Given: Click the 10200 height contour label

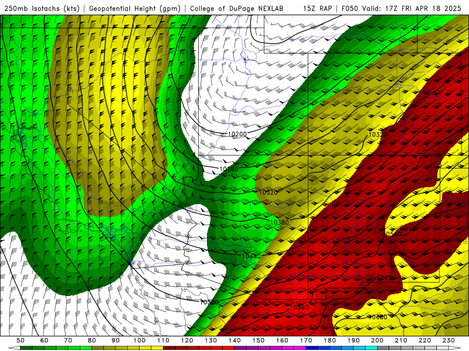Looking at the screenshot, I should 237,135.
